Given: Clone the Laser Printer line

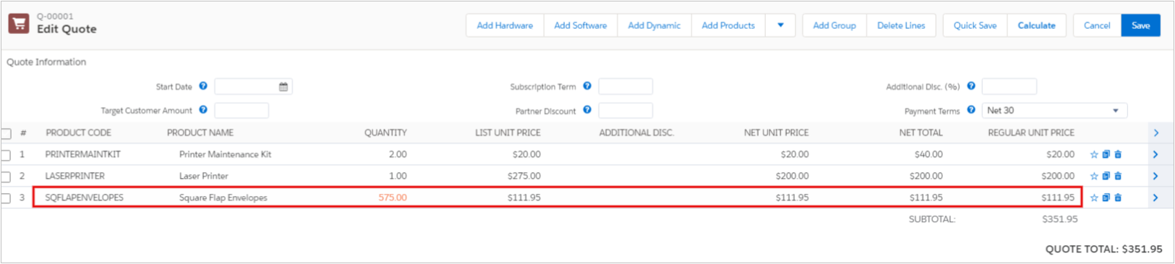Looking at the screenshot, I should (x=1106, y=176).
